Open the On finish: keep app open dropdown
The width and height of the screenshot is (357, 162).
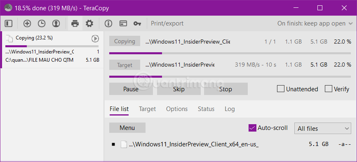point(315,23)
